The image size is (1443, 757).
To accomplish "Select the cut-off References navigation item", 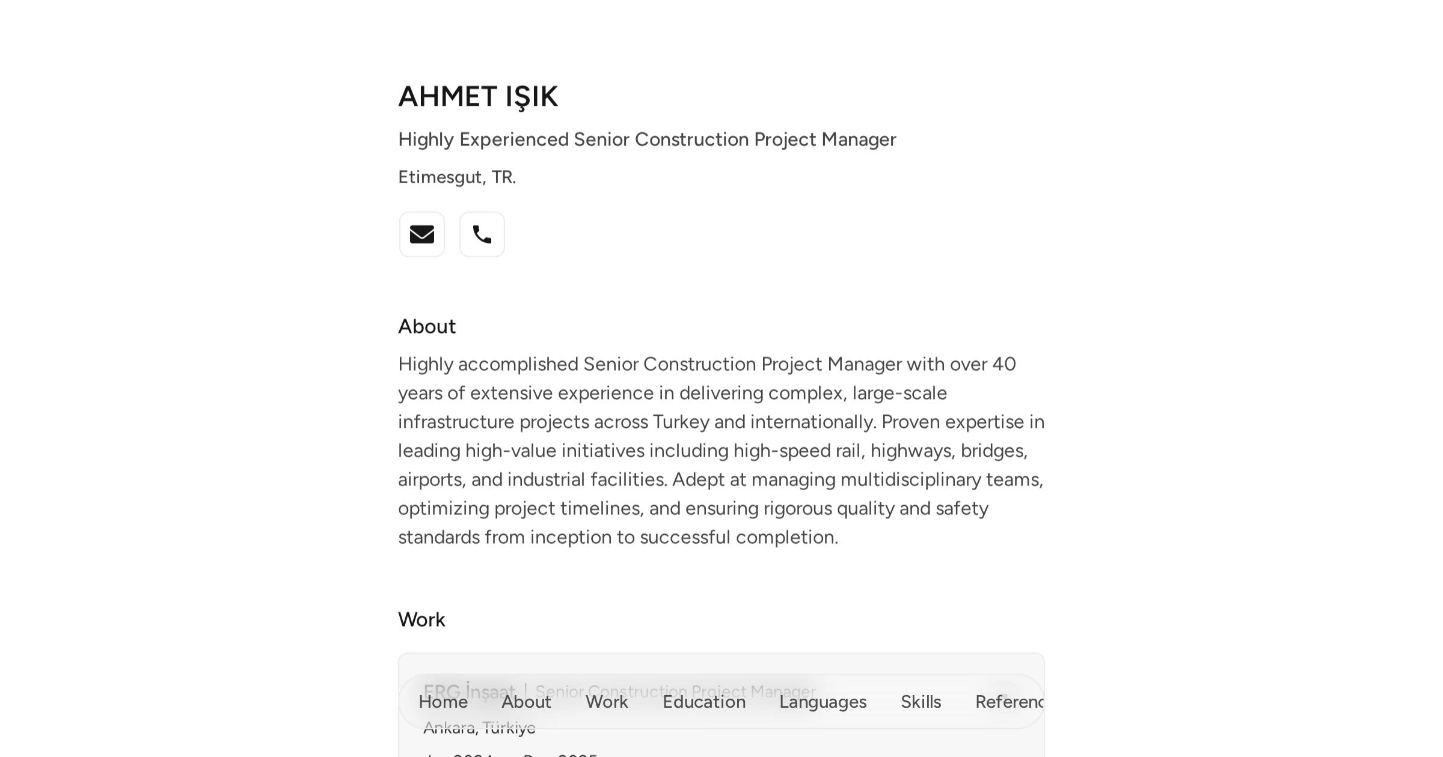I will 1009,702.
